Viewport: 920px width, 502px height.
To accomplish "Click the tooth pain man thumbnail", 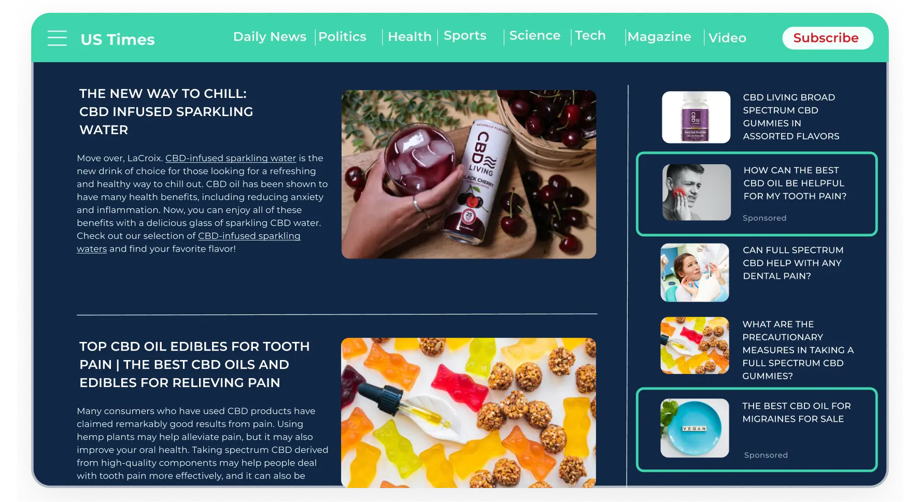I will pos(696,192).
